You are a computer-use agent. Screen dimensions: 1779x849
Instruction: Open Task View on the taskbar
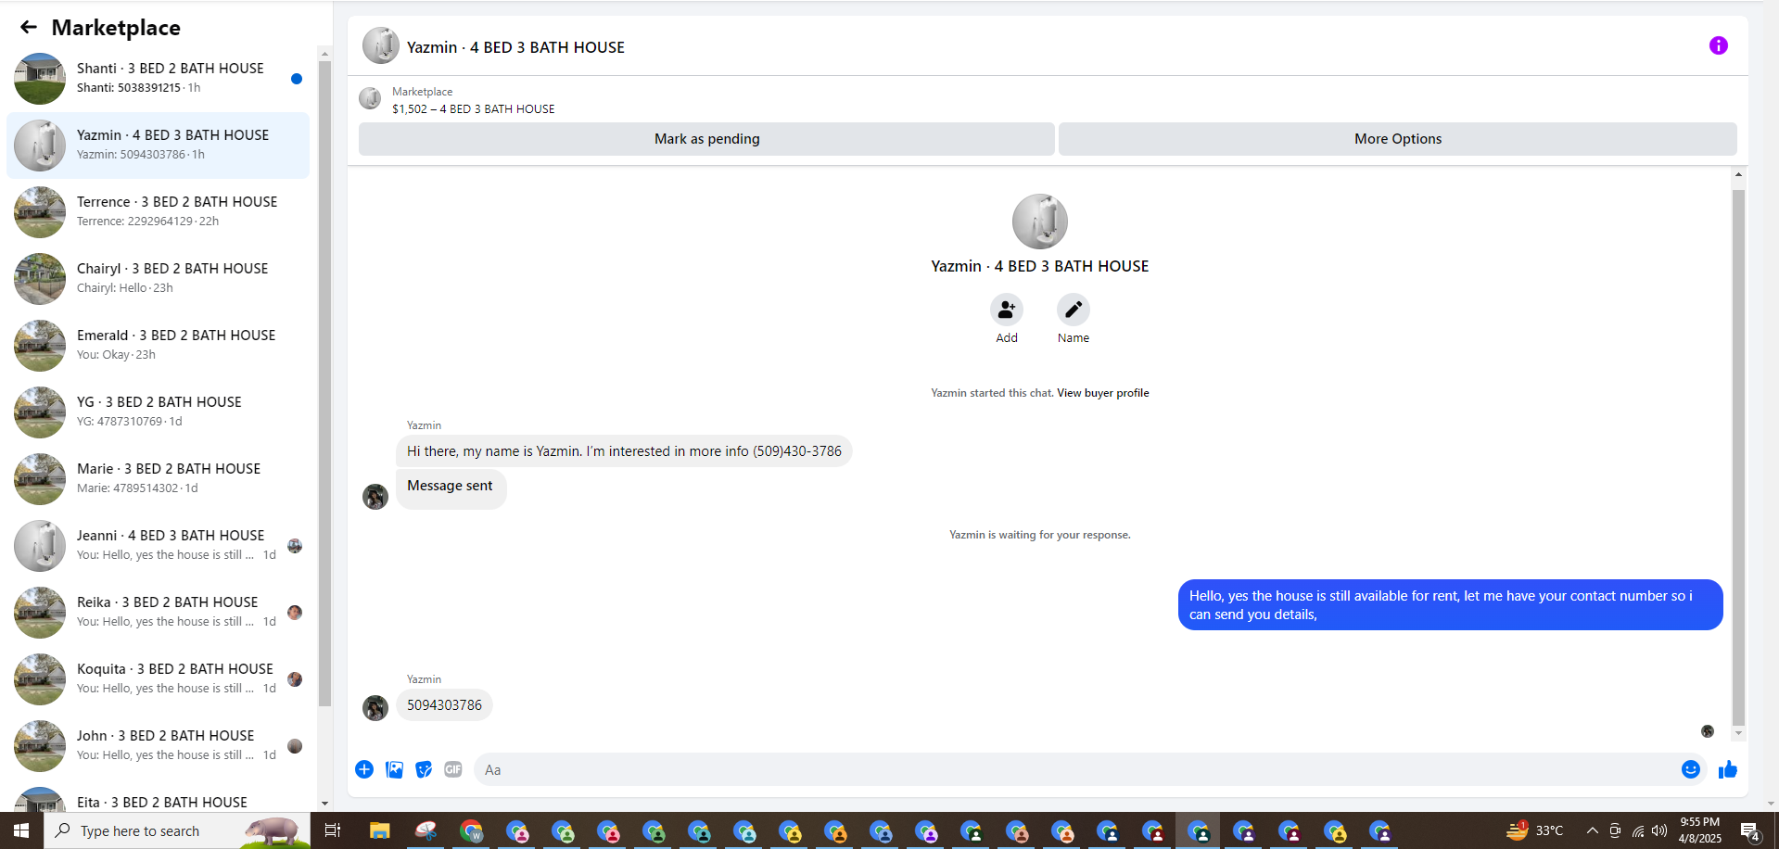pyautogui.click(x=333, y=830)
